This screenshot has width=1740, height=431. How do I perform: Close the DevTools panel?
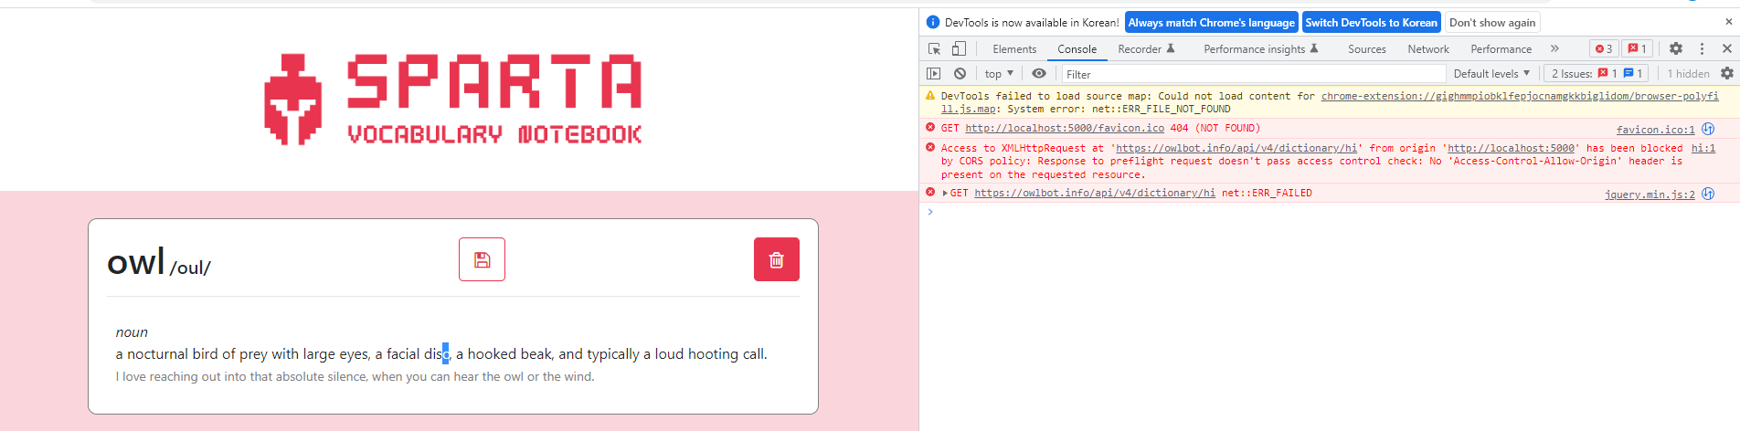1727,48
